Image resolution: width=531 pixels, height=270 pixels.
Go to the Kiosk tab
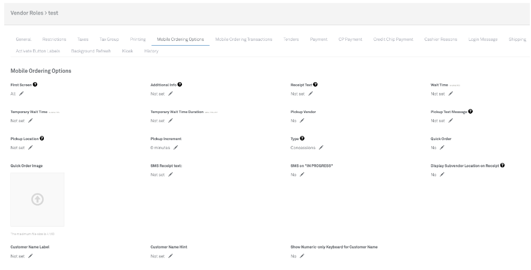(127, 51)
